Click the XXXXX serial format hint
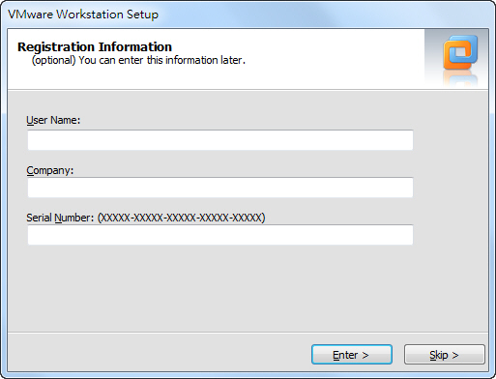This screenshot has height=379, width=496. pyautogui.click(x=181, y=218)
